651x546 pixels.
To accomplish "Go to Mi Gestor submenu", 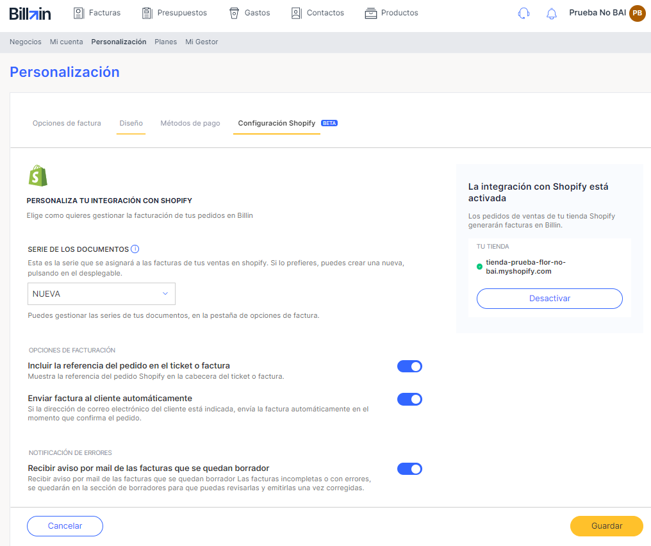I will pos(201,42).
